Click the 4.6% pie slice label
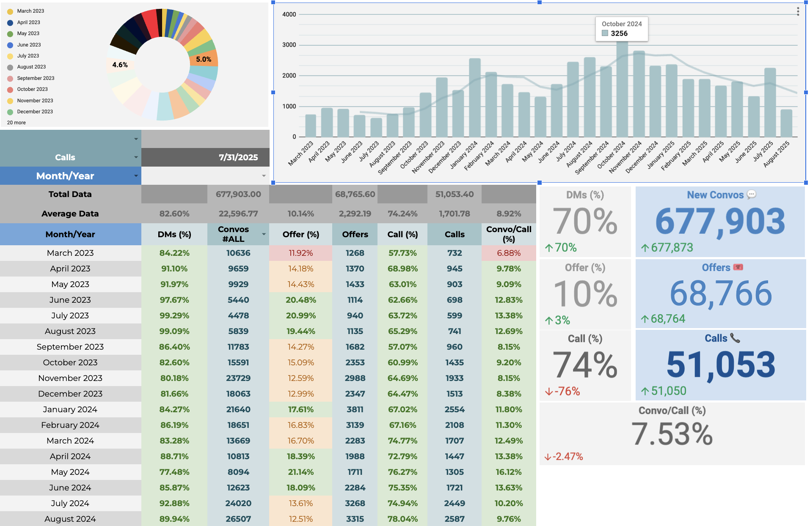This screenshot has height=526, width=810. coord(120,65)
